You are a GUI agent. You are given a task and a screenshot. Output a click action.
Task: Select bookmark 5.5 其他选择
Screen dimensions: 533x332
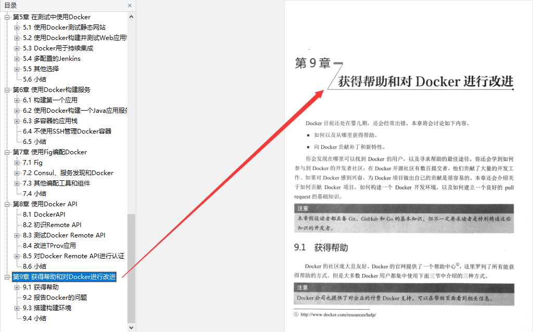41,69
